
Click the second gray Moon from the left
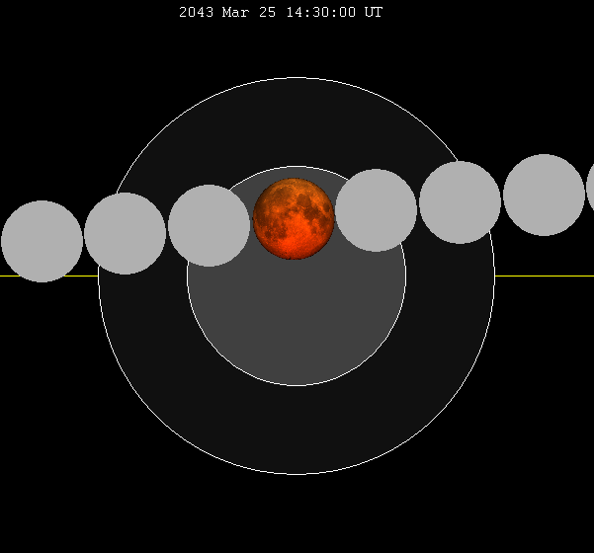[x=125, y=233]
